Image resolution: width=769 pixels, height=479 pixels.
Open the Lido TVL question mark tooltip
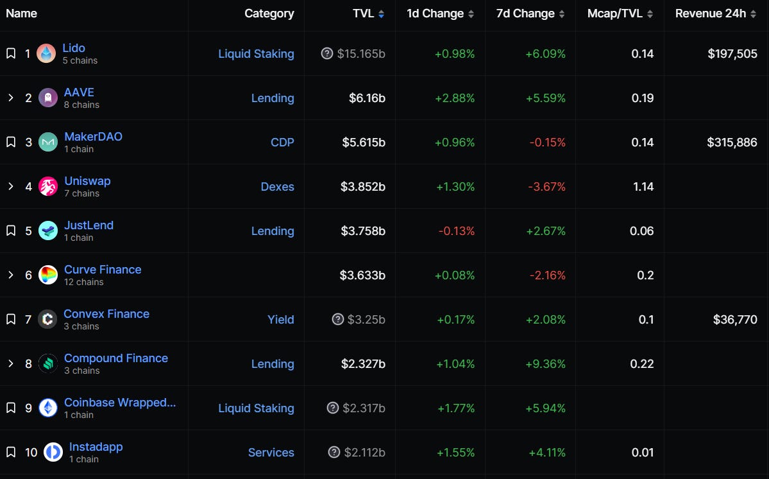point(327,53)
